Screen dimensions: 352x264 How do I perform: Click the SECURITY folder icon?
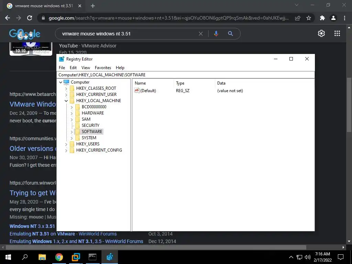[x=77, y=125]
